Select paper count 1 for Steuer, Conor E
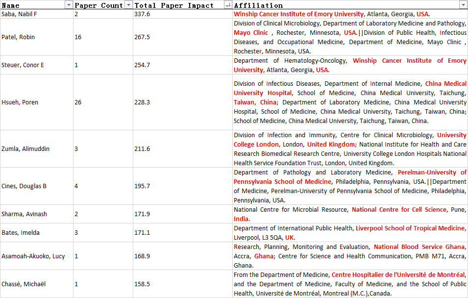 [103, 65]
